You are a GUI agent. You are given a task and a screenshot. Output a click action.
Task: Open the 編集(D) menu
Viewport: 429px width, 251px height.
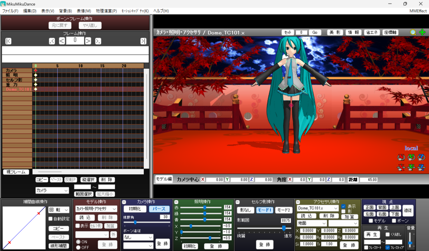click(30, 11)
